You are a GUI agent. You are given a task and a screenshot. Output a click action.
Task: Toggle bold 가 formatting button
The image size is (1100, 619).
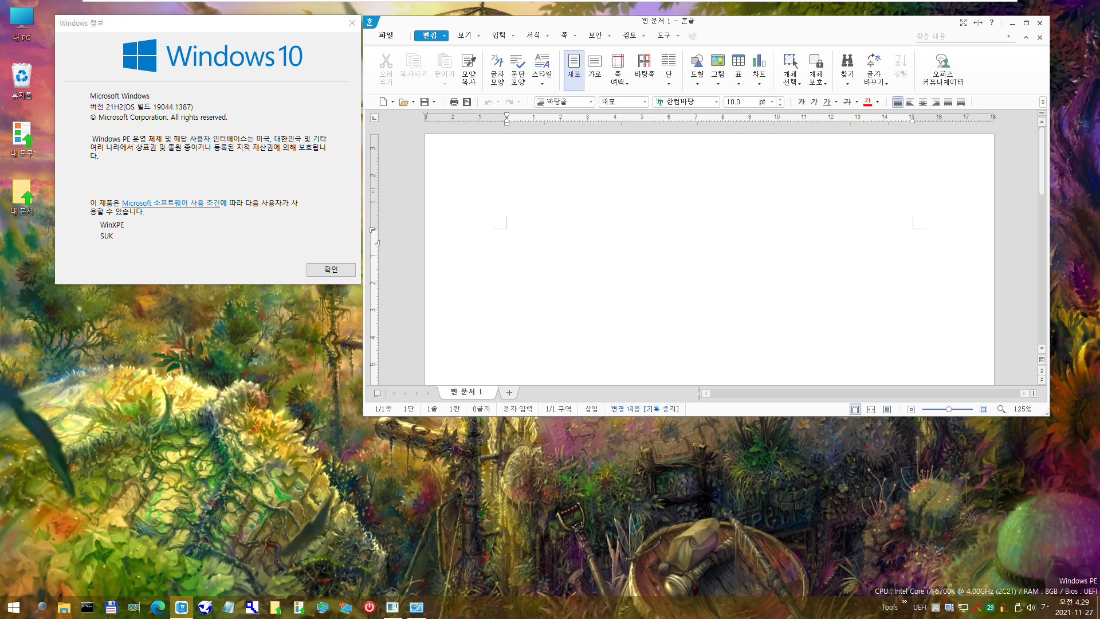coord(801,102)
